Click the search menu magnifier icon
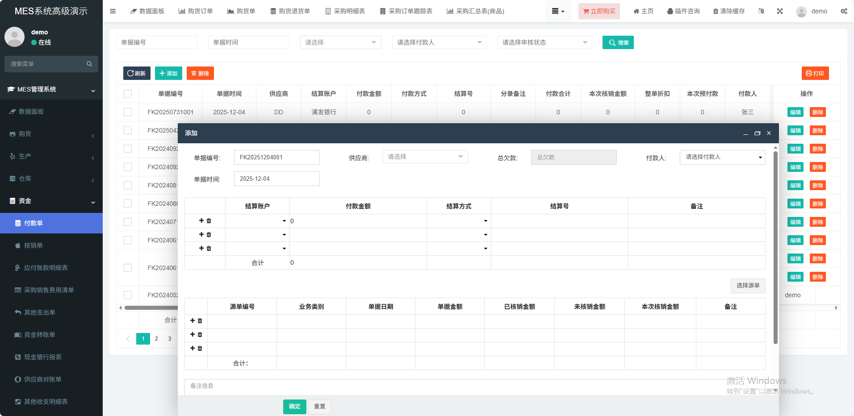854x416 pixels. 89,64
